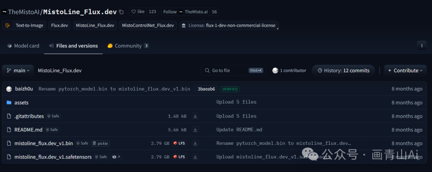Download .gitattributes using download icon
The image size is (432, 172).
pyautogui.click(x=195, y=116)
